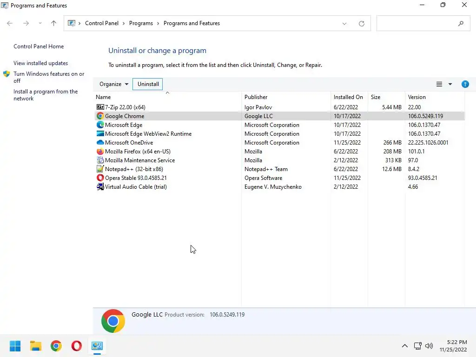
Task: Open File Explorer from the taskbar
Action: (35, 346)
